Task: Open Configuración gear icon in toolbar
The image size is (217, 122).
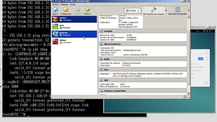Action: [x=66, y=10]
